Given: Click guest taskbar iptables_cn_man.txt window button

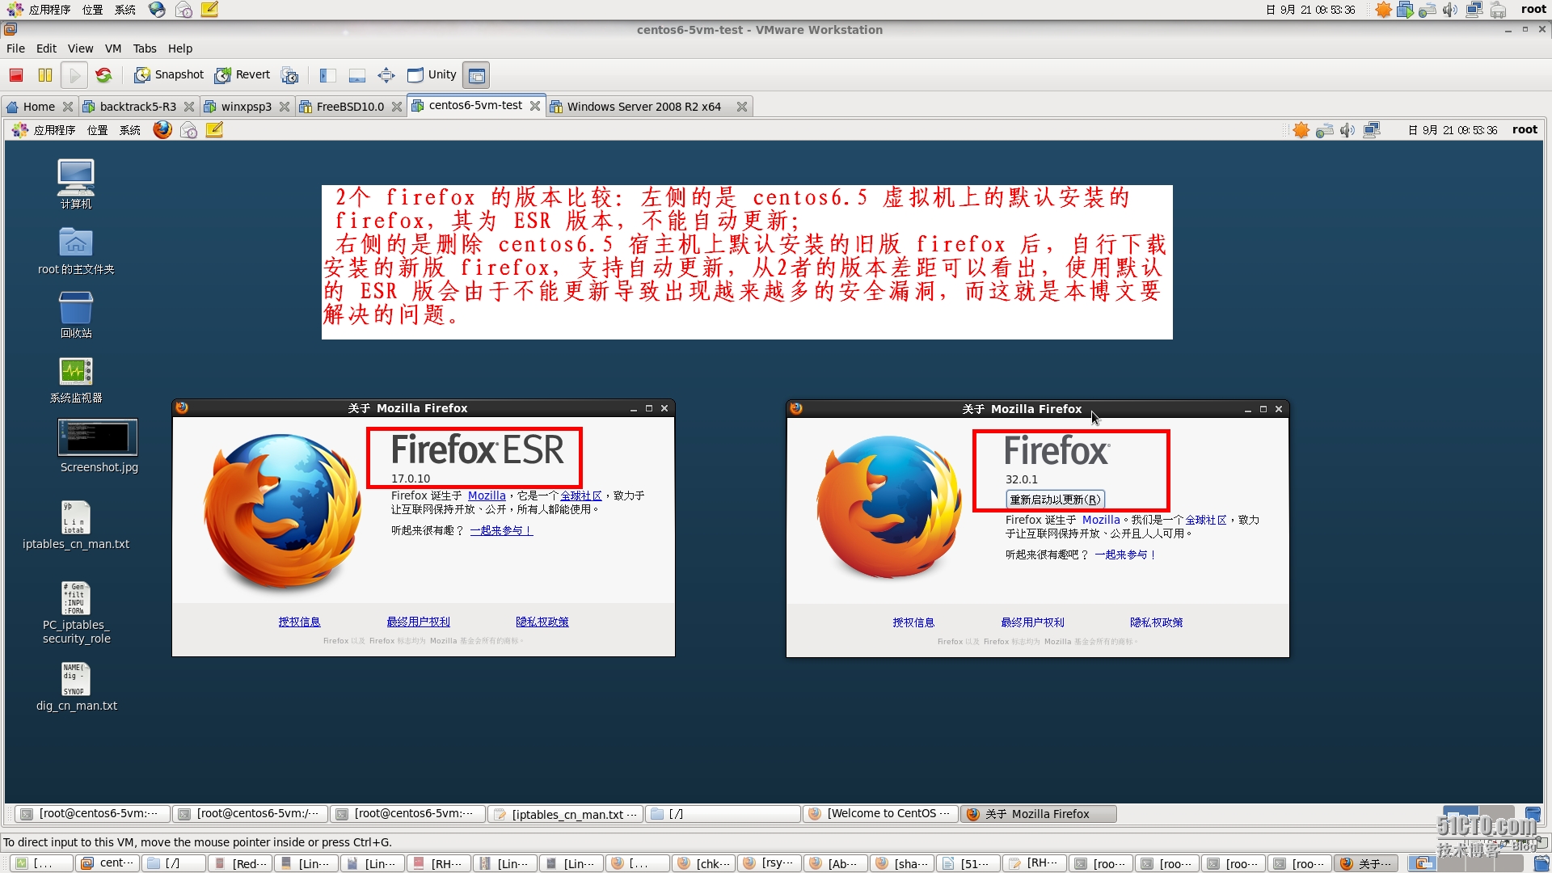Looking at the screenshot, I should (565, 814).
